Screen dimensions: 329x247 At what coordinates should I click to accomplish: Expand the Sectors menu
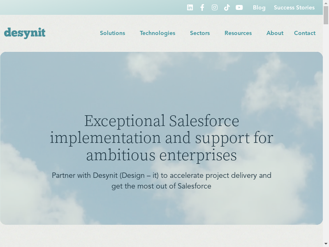(200, 33)
